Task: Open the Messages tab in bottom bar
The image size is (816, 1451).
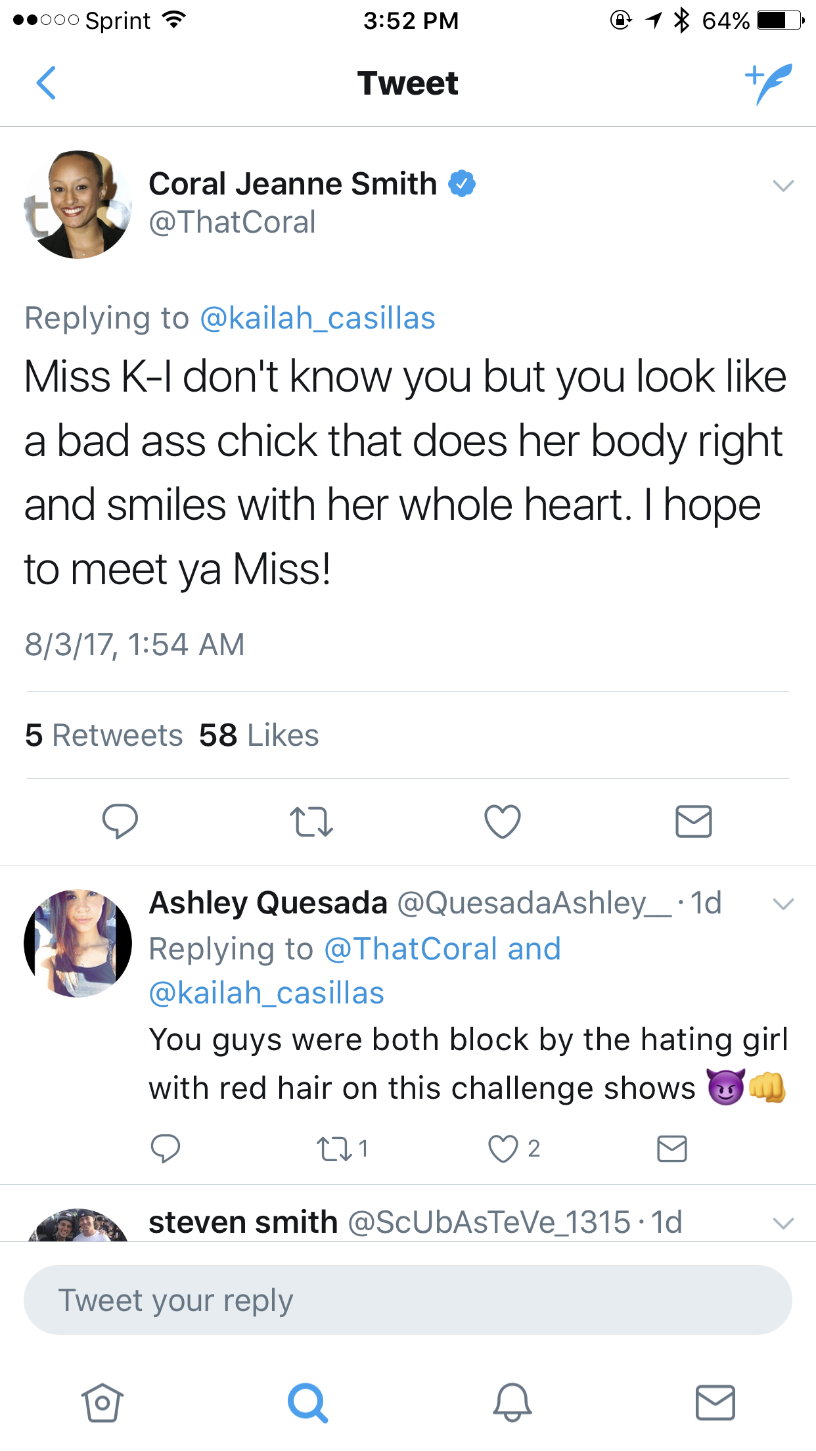Action: (715, 1402)
